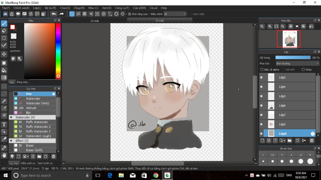Add a new layer in layer panel
Viewport: 321px width, 180px height.
tap(262, 140)
